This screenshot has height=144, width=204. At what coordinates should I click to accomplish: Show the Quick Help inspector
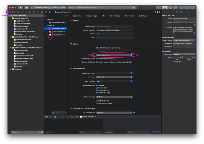(x=181, y=12)
